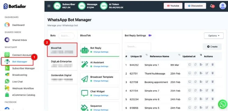Delete the Simple sms 6 reply

[212, 99]
